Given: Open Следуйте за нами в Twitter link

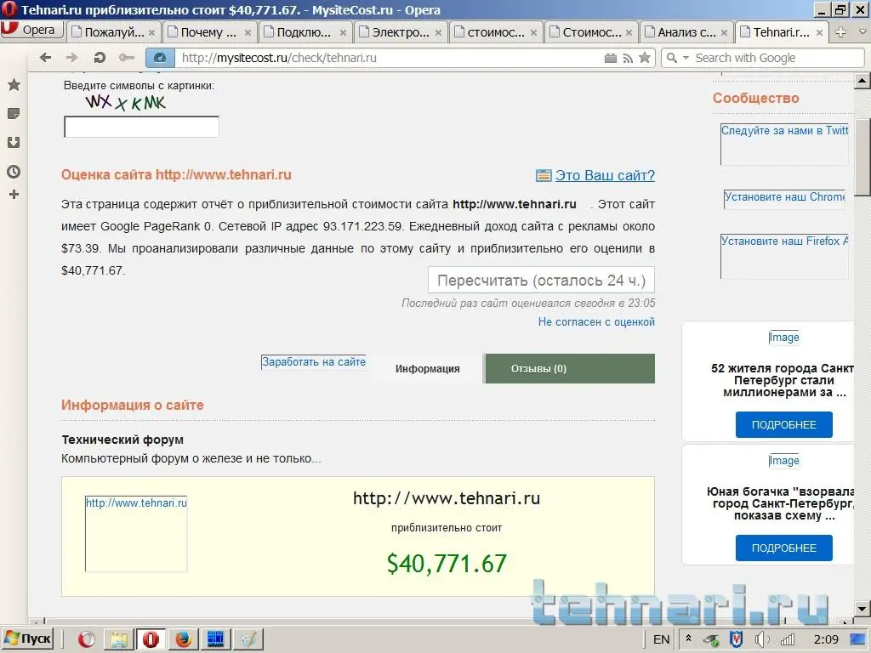Looking at the screenshot, I should pyautogui.click(x=784, y=144).
